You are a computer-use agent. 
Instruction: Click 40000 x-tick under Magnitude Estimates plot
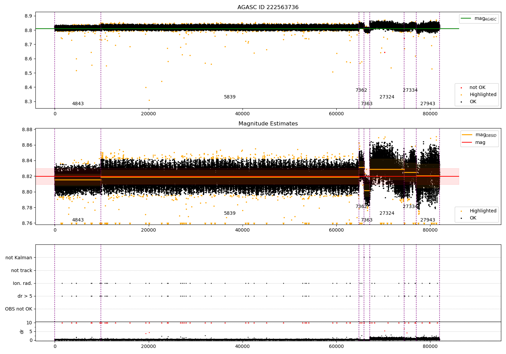point(242,230)
